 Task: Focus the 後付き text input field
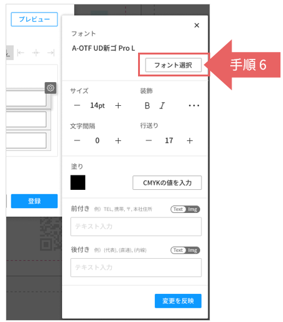pos(136,267)
